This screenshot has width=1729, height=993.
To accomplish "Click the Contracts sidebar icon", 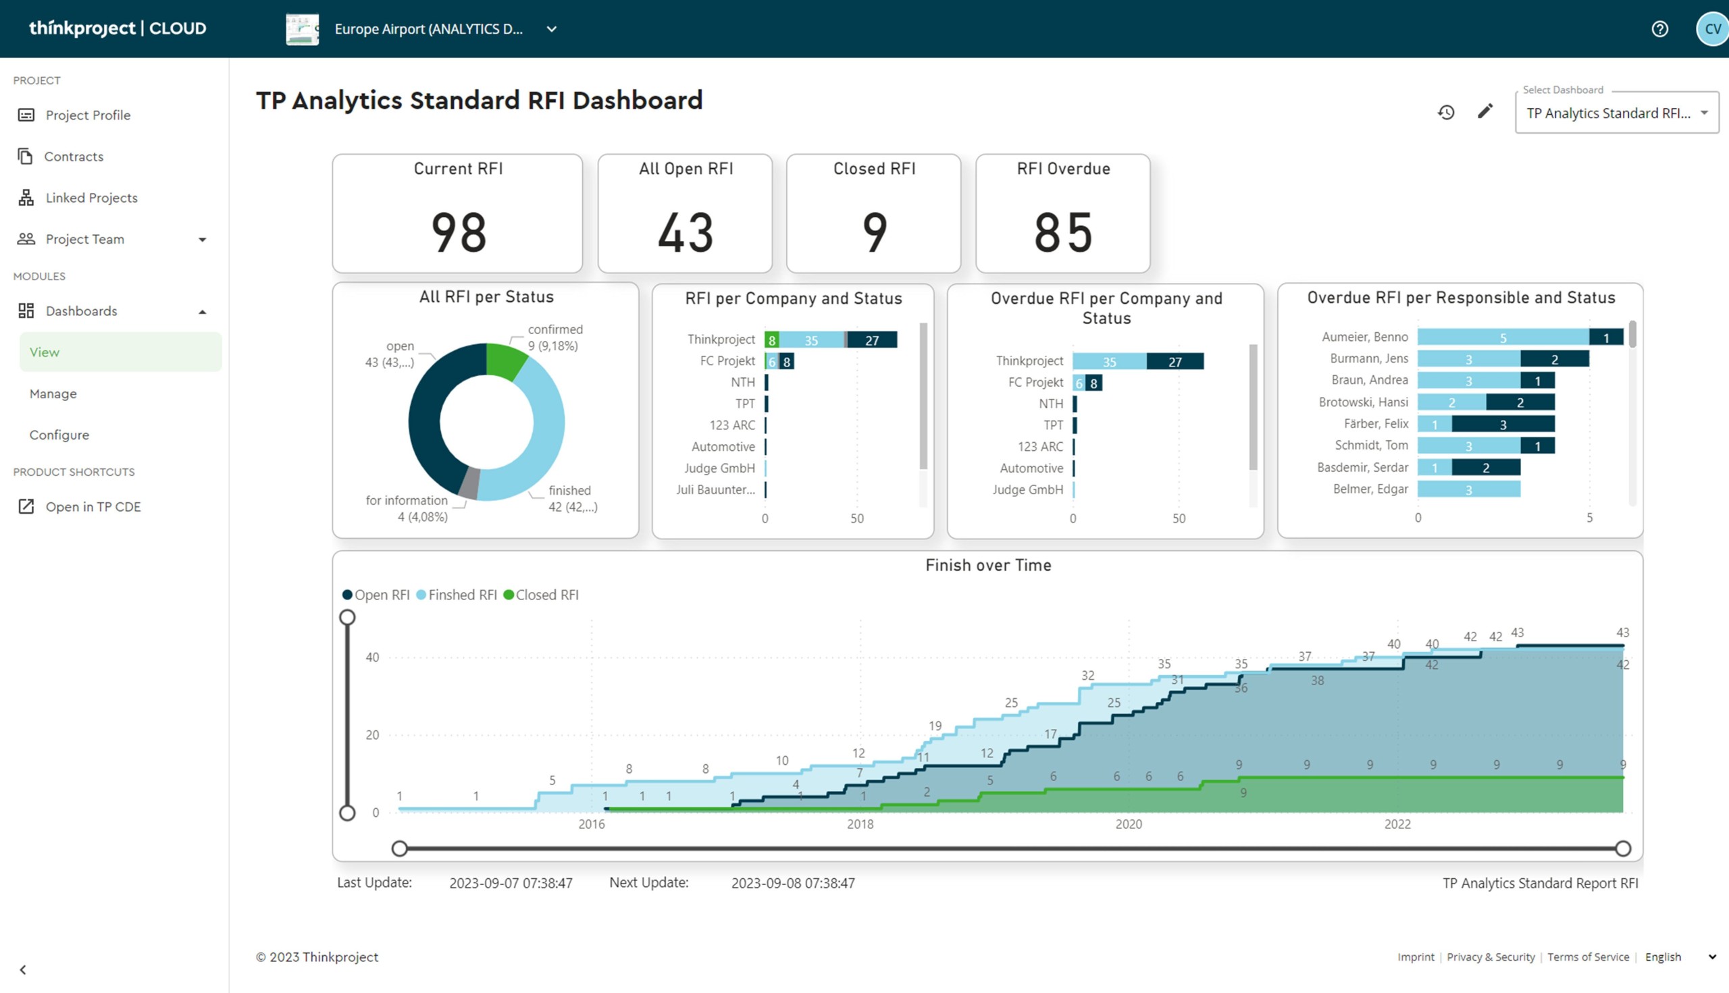I will point(25,156).
